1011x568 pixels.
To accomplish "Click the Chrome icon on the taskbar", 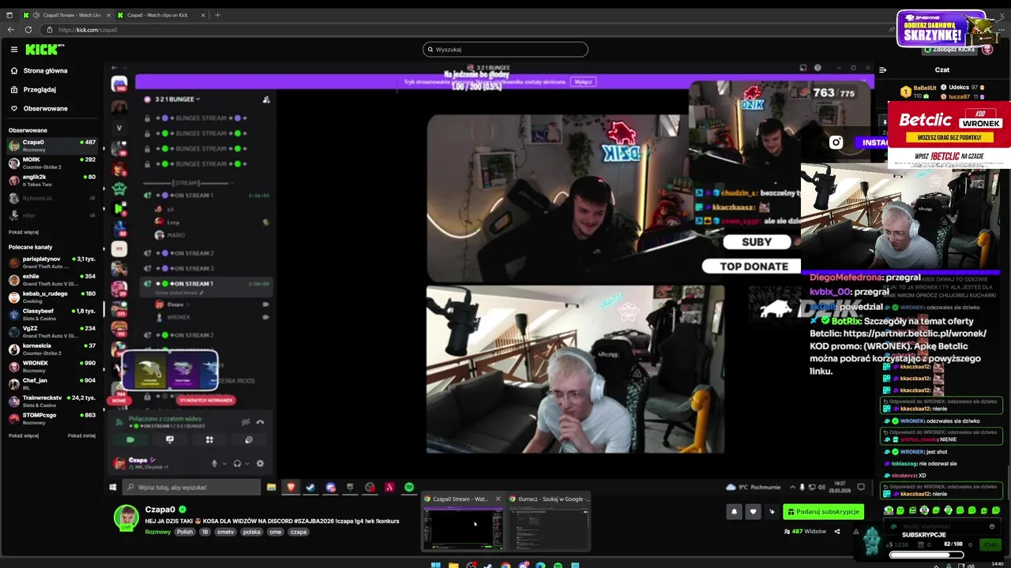I will 505,565.
